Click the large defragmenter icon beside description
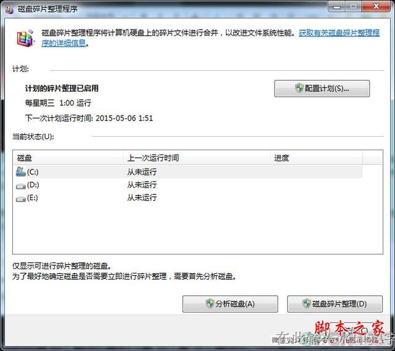This screenshot has height=351, width=395. (x=25, y=38)
